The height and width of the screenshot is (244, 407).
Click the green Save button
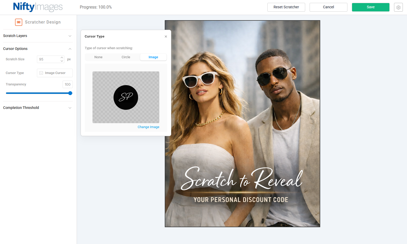click(x=370, y=7)
